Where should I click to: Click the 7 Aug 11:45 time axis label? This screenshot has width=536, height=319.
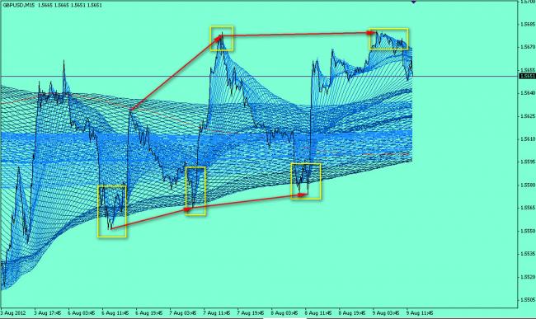(x=217, y=312)
